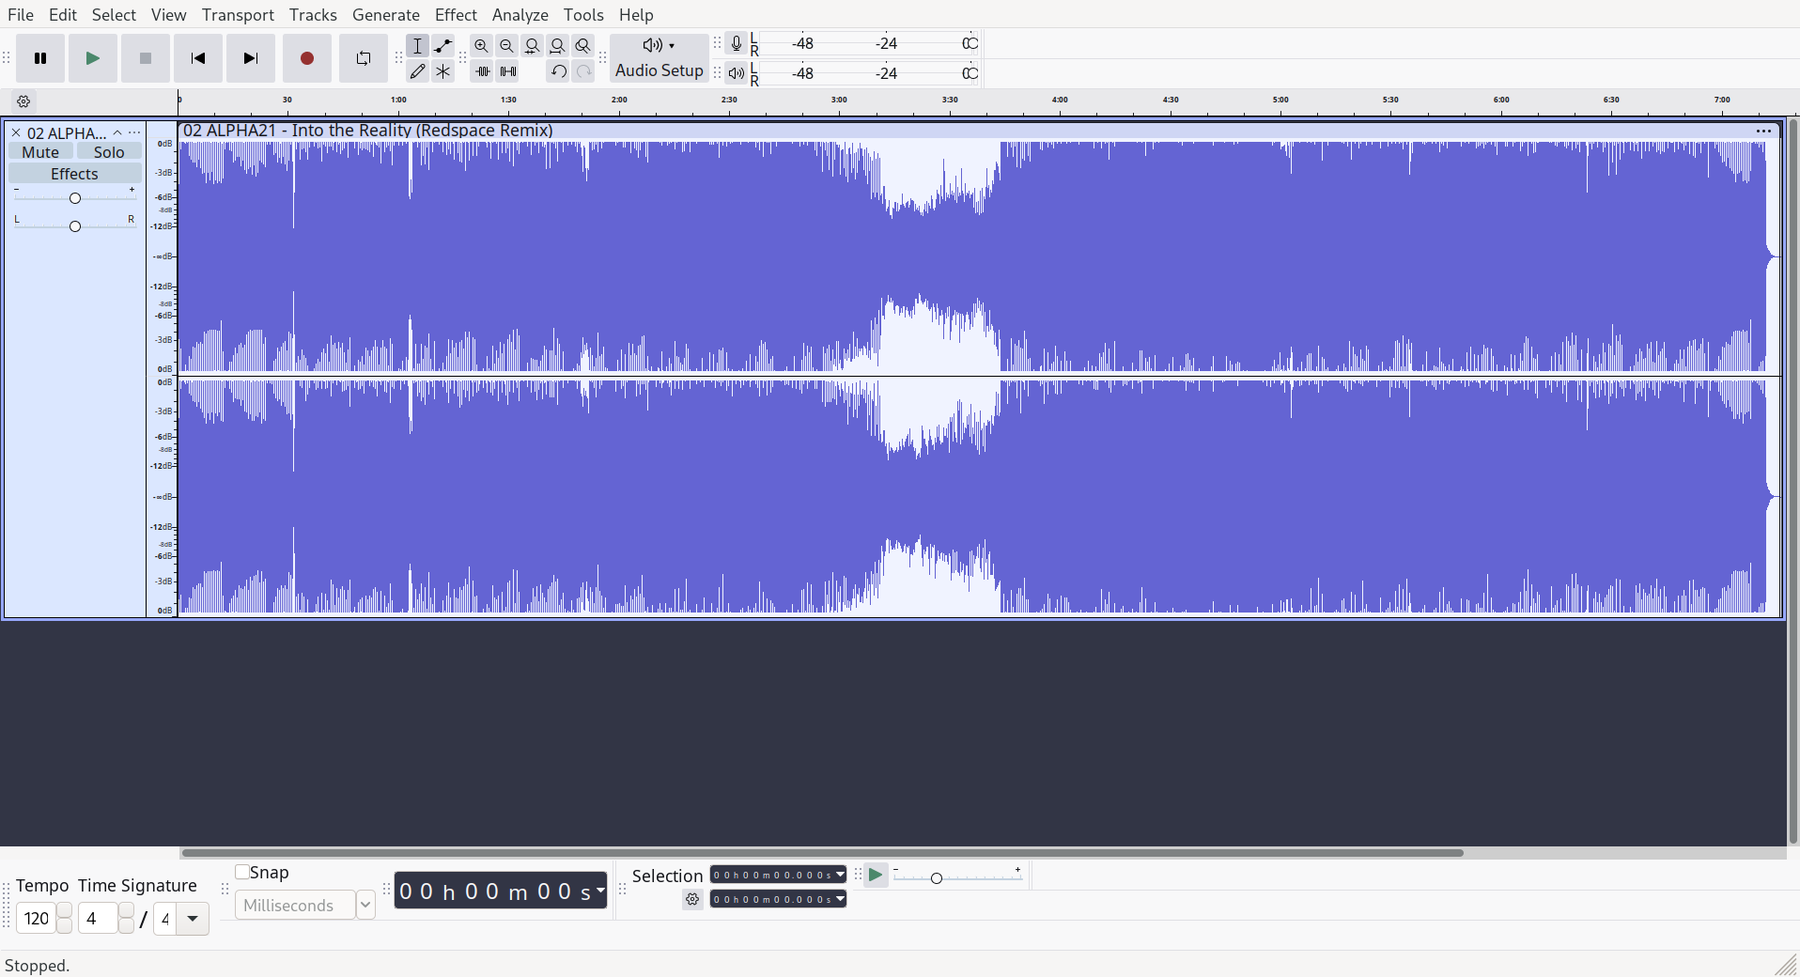The width and height of the screenshot is (1800, 977).
Task: Open the Help menu
Action: [x=636, y=15]
